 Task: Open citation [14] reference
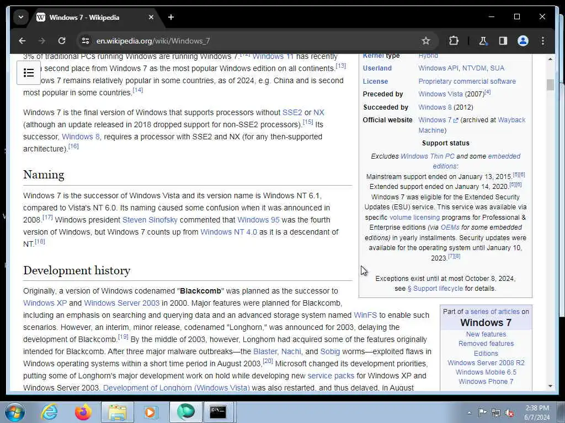[x=137, y=90]
